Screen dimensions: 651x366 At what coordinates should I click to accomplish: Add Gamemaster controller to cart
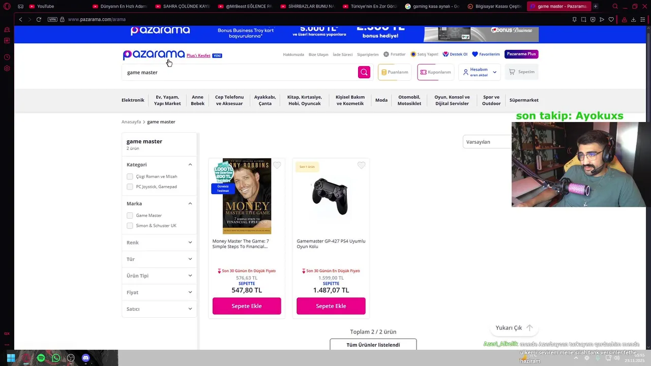331,306
